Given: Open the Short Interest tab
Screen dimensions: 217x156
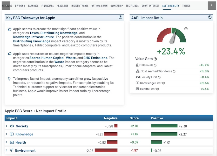Looking at the screenshot, I should tap(150, 6).
